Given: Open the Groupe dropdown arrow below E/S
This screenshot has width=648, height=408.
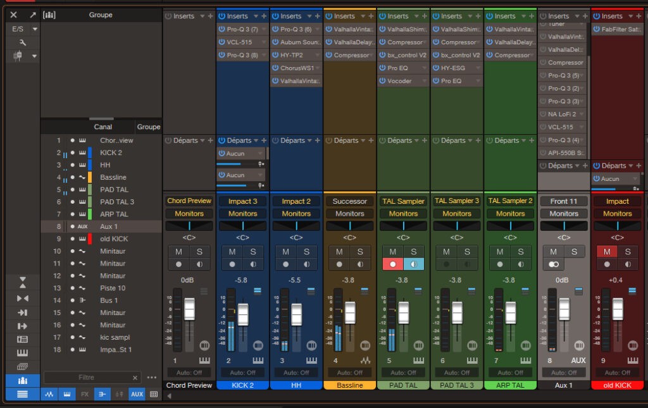Looking at the screenshot, I should 35,56.
